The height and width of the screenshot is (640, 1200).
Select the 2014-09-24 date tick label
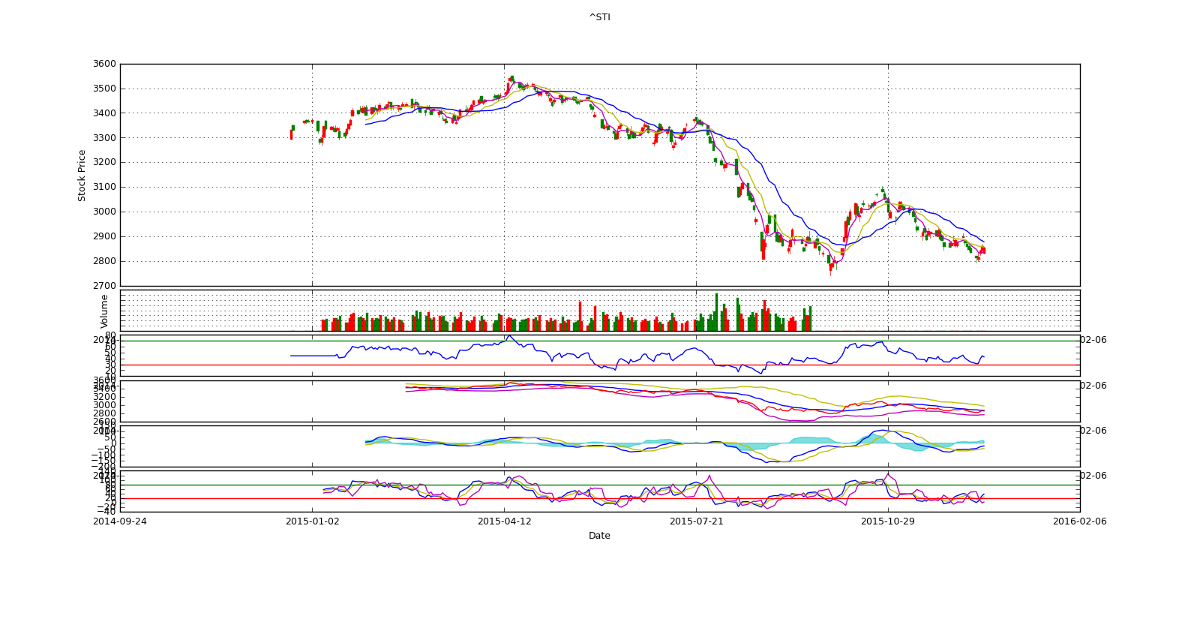point(120,521)
